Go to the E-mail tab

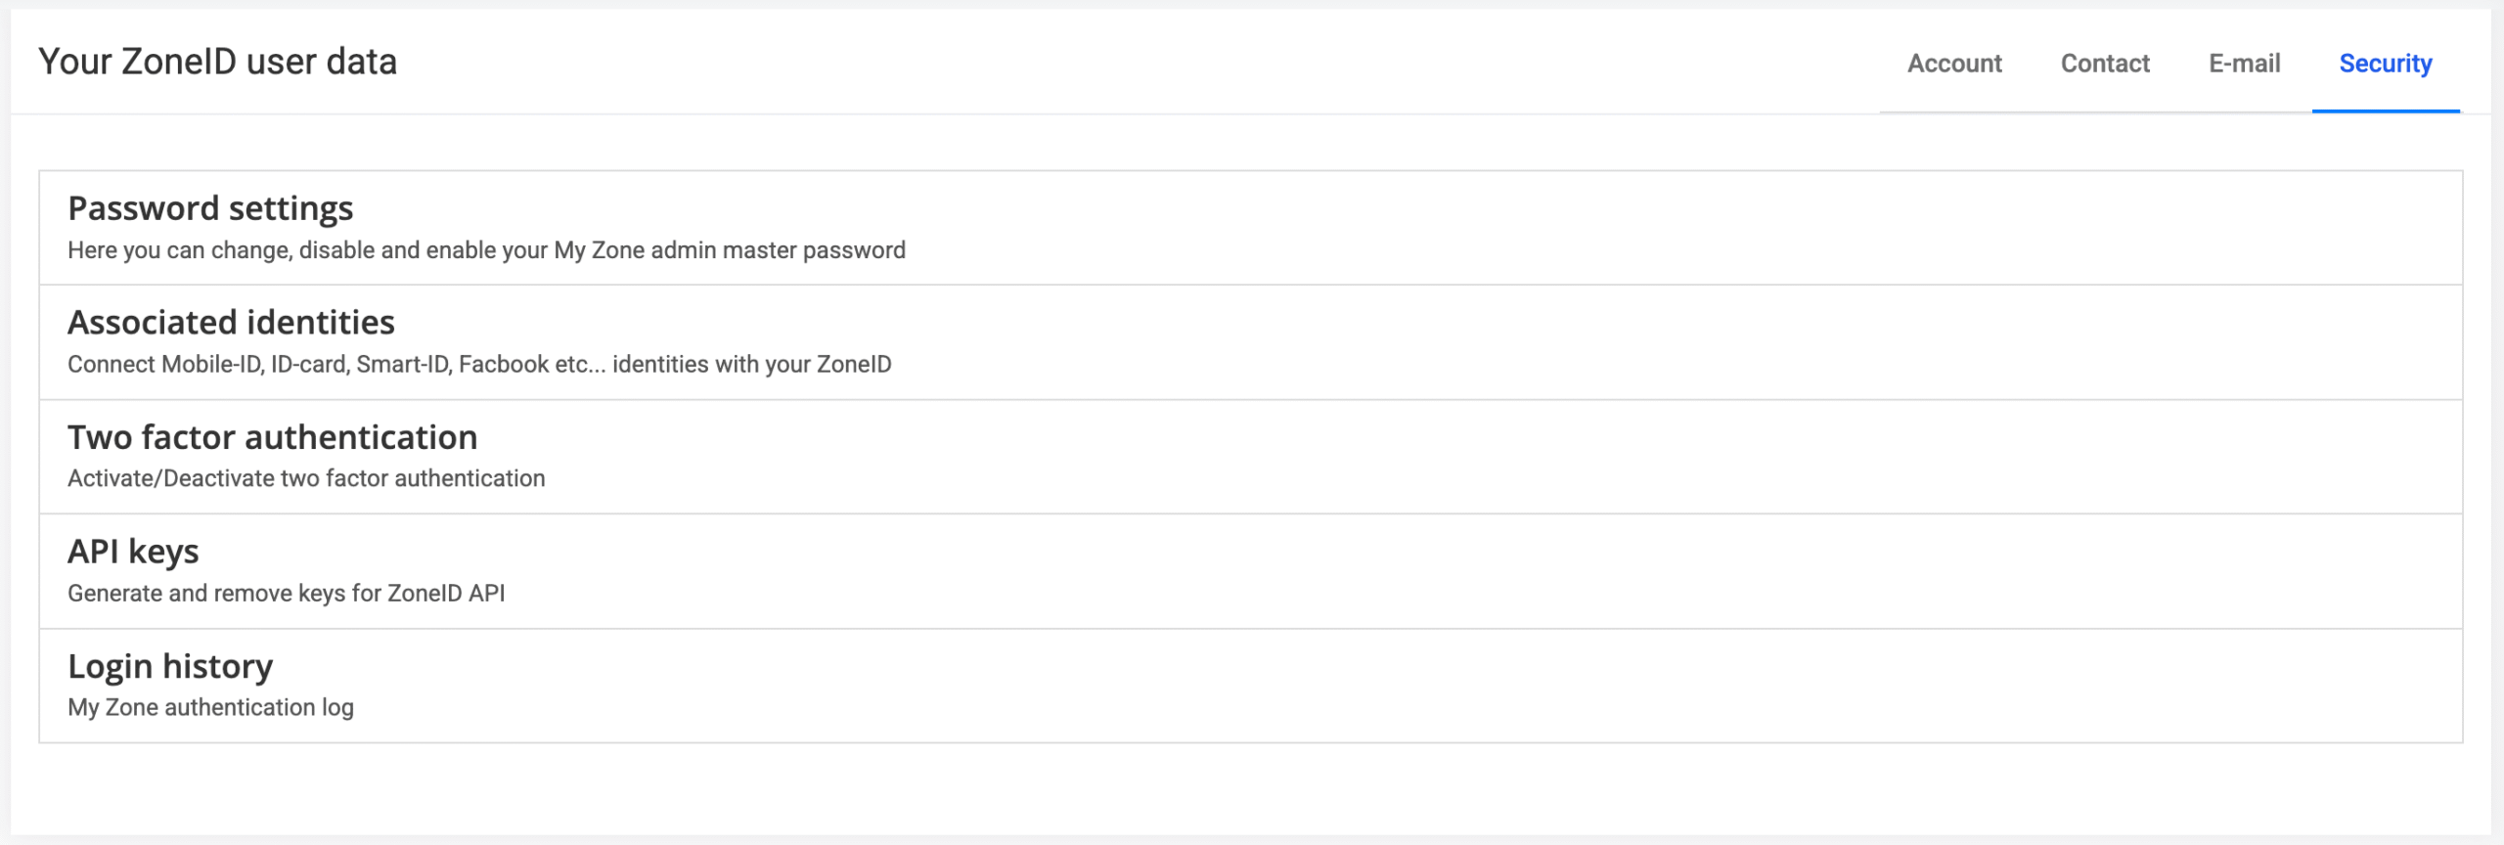pos(2244,64)
